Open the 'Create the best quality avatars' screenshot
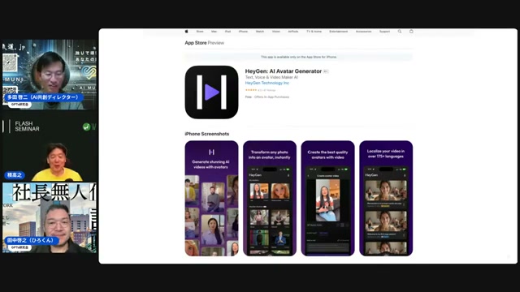The width and height of the screenshot is (520, 292). (x=327, y=198)
